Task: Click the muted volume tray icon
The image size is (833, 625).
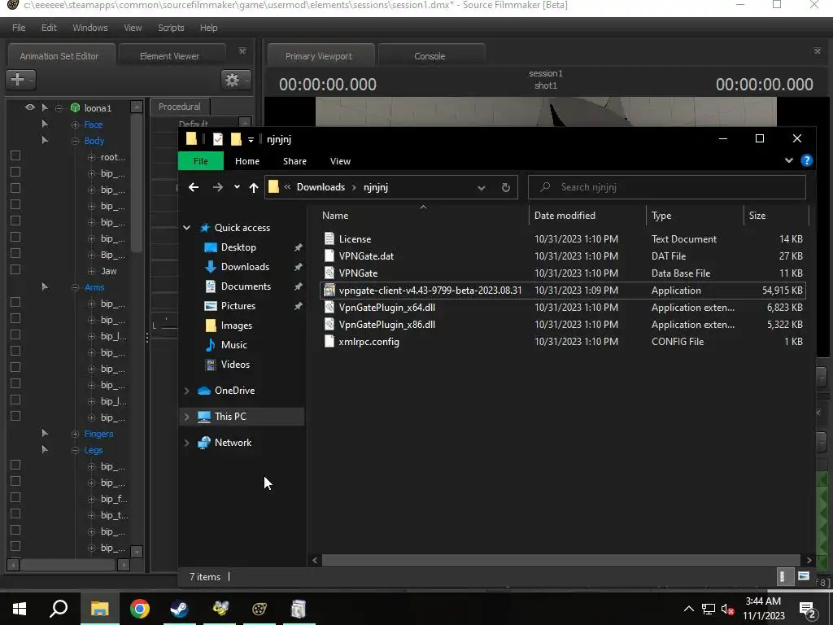Action: point(728,609)
